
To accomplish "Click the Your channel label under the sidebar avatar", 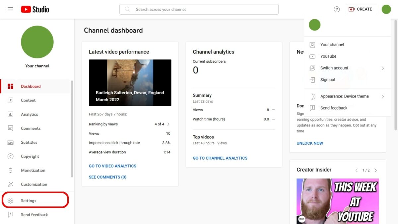I will [x=37, y=66].
